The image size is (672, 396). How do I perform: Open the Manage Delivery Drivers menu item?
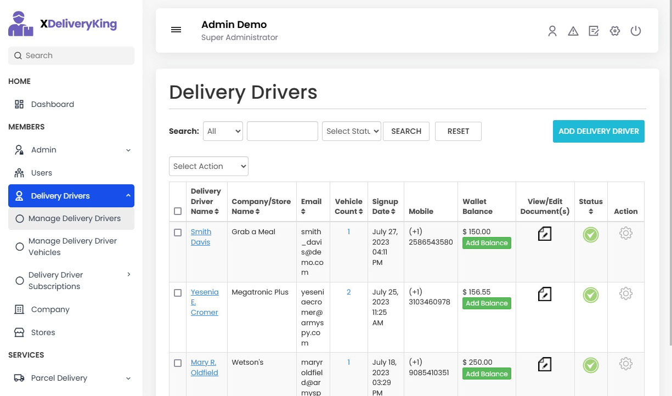pyautogui.click(x=74, y=218)
